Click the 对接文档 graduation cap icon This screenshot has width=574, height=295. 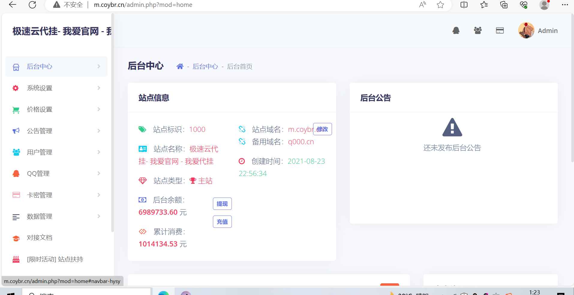[x=16, y=238]
